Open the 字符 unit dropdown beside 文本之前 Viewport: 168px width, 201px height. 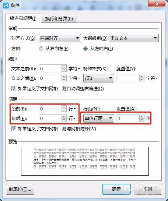(74, 69)
